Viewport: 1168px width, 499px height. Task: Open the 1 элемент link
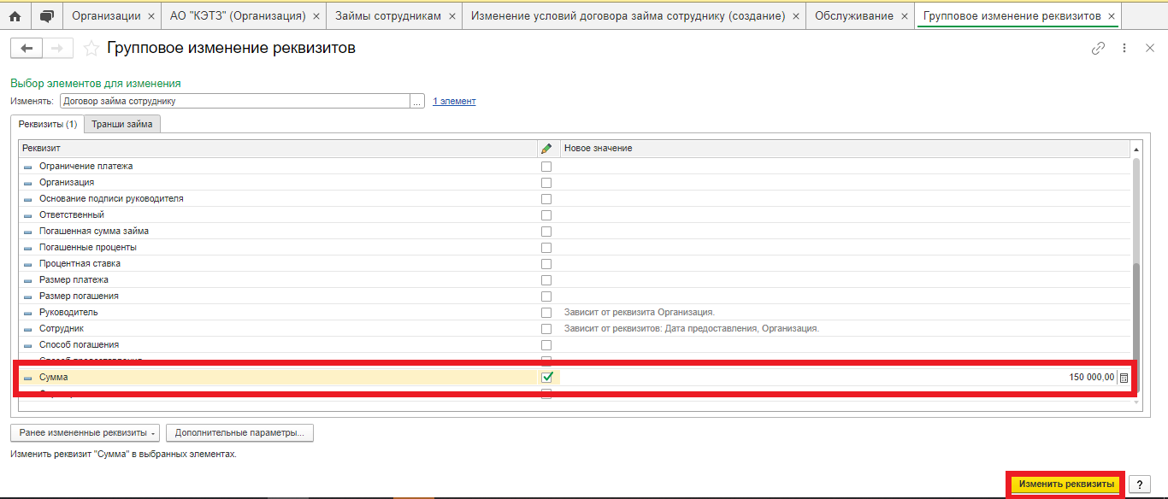tap(454, 101)
